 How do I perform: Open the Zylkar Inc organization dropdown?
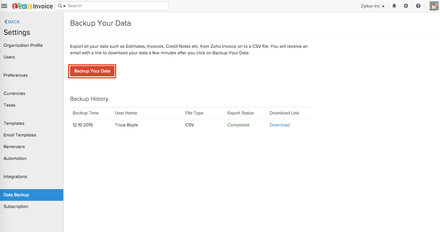373,6
